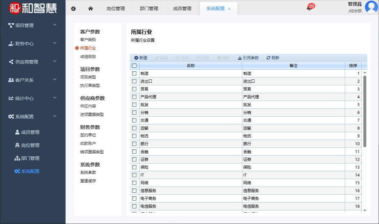The image size is (379, 224).
Task: Open 客户类别 parameter settings
Action: coord(88,40)
